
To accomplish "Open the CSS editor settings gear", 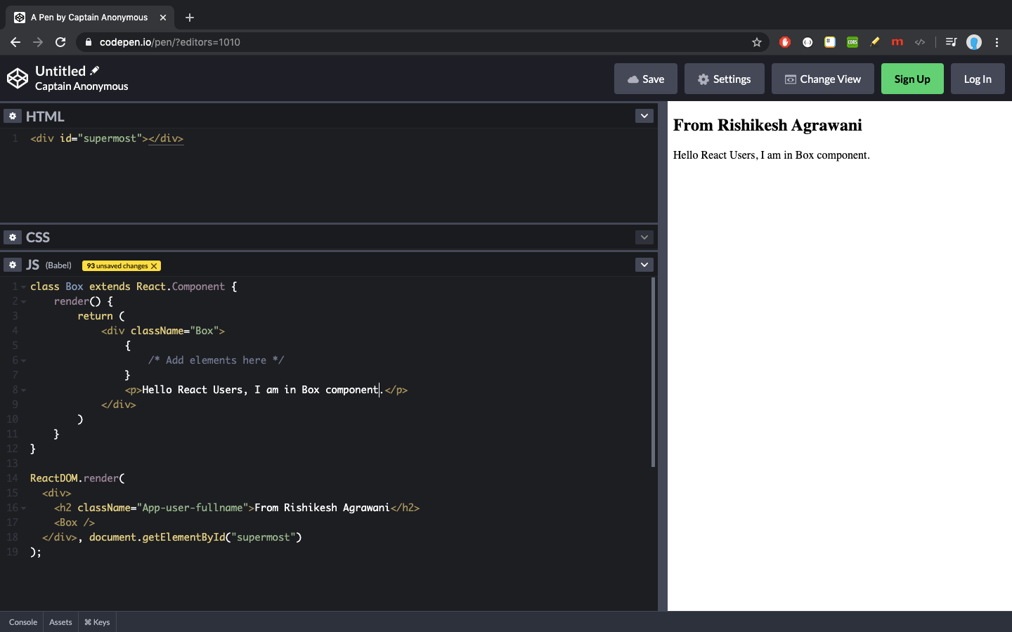I will pyautogui.click(x=13, y=237).
